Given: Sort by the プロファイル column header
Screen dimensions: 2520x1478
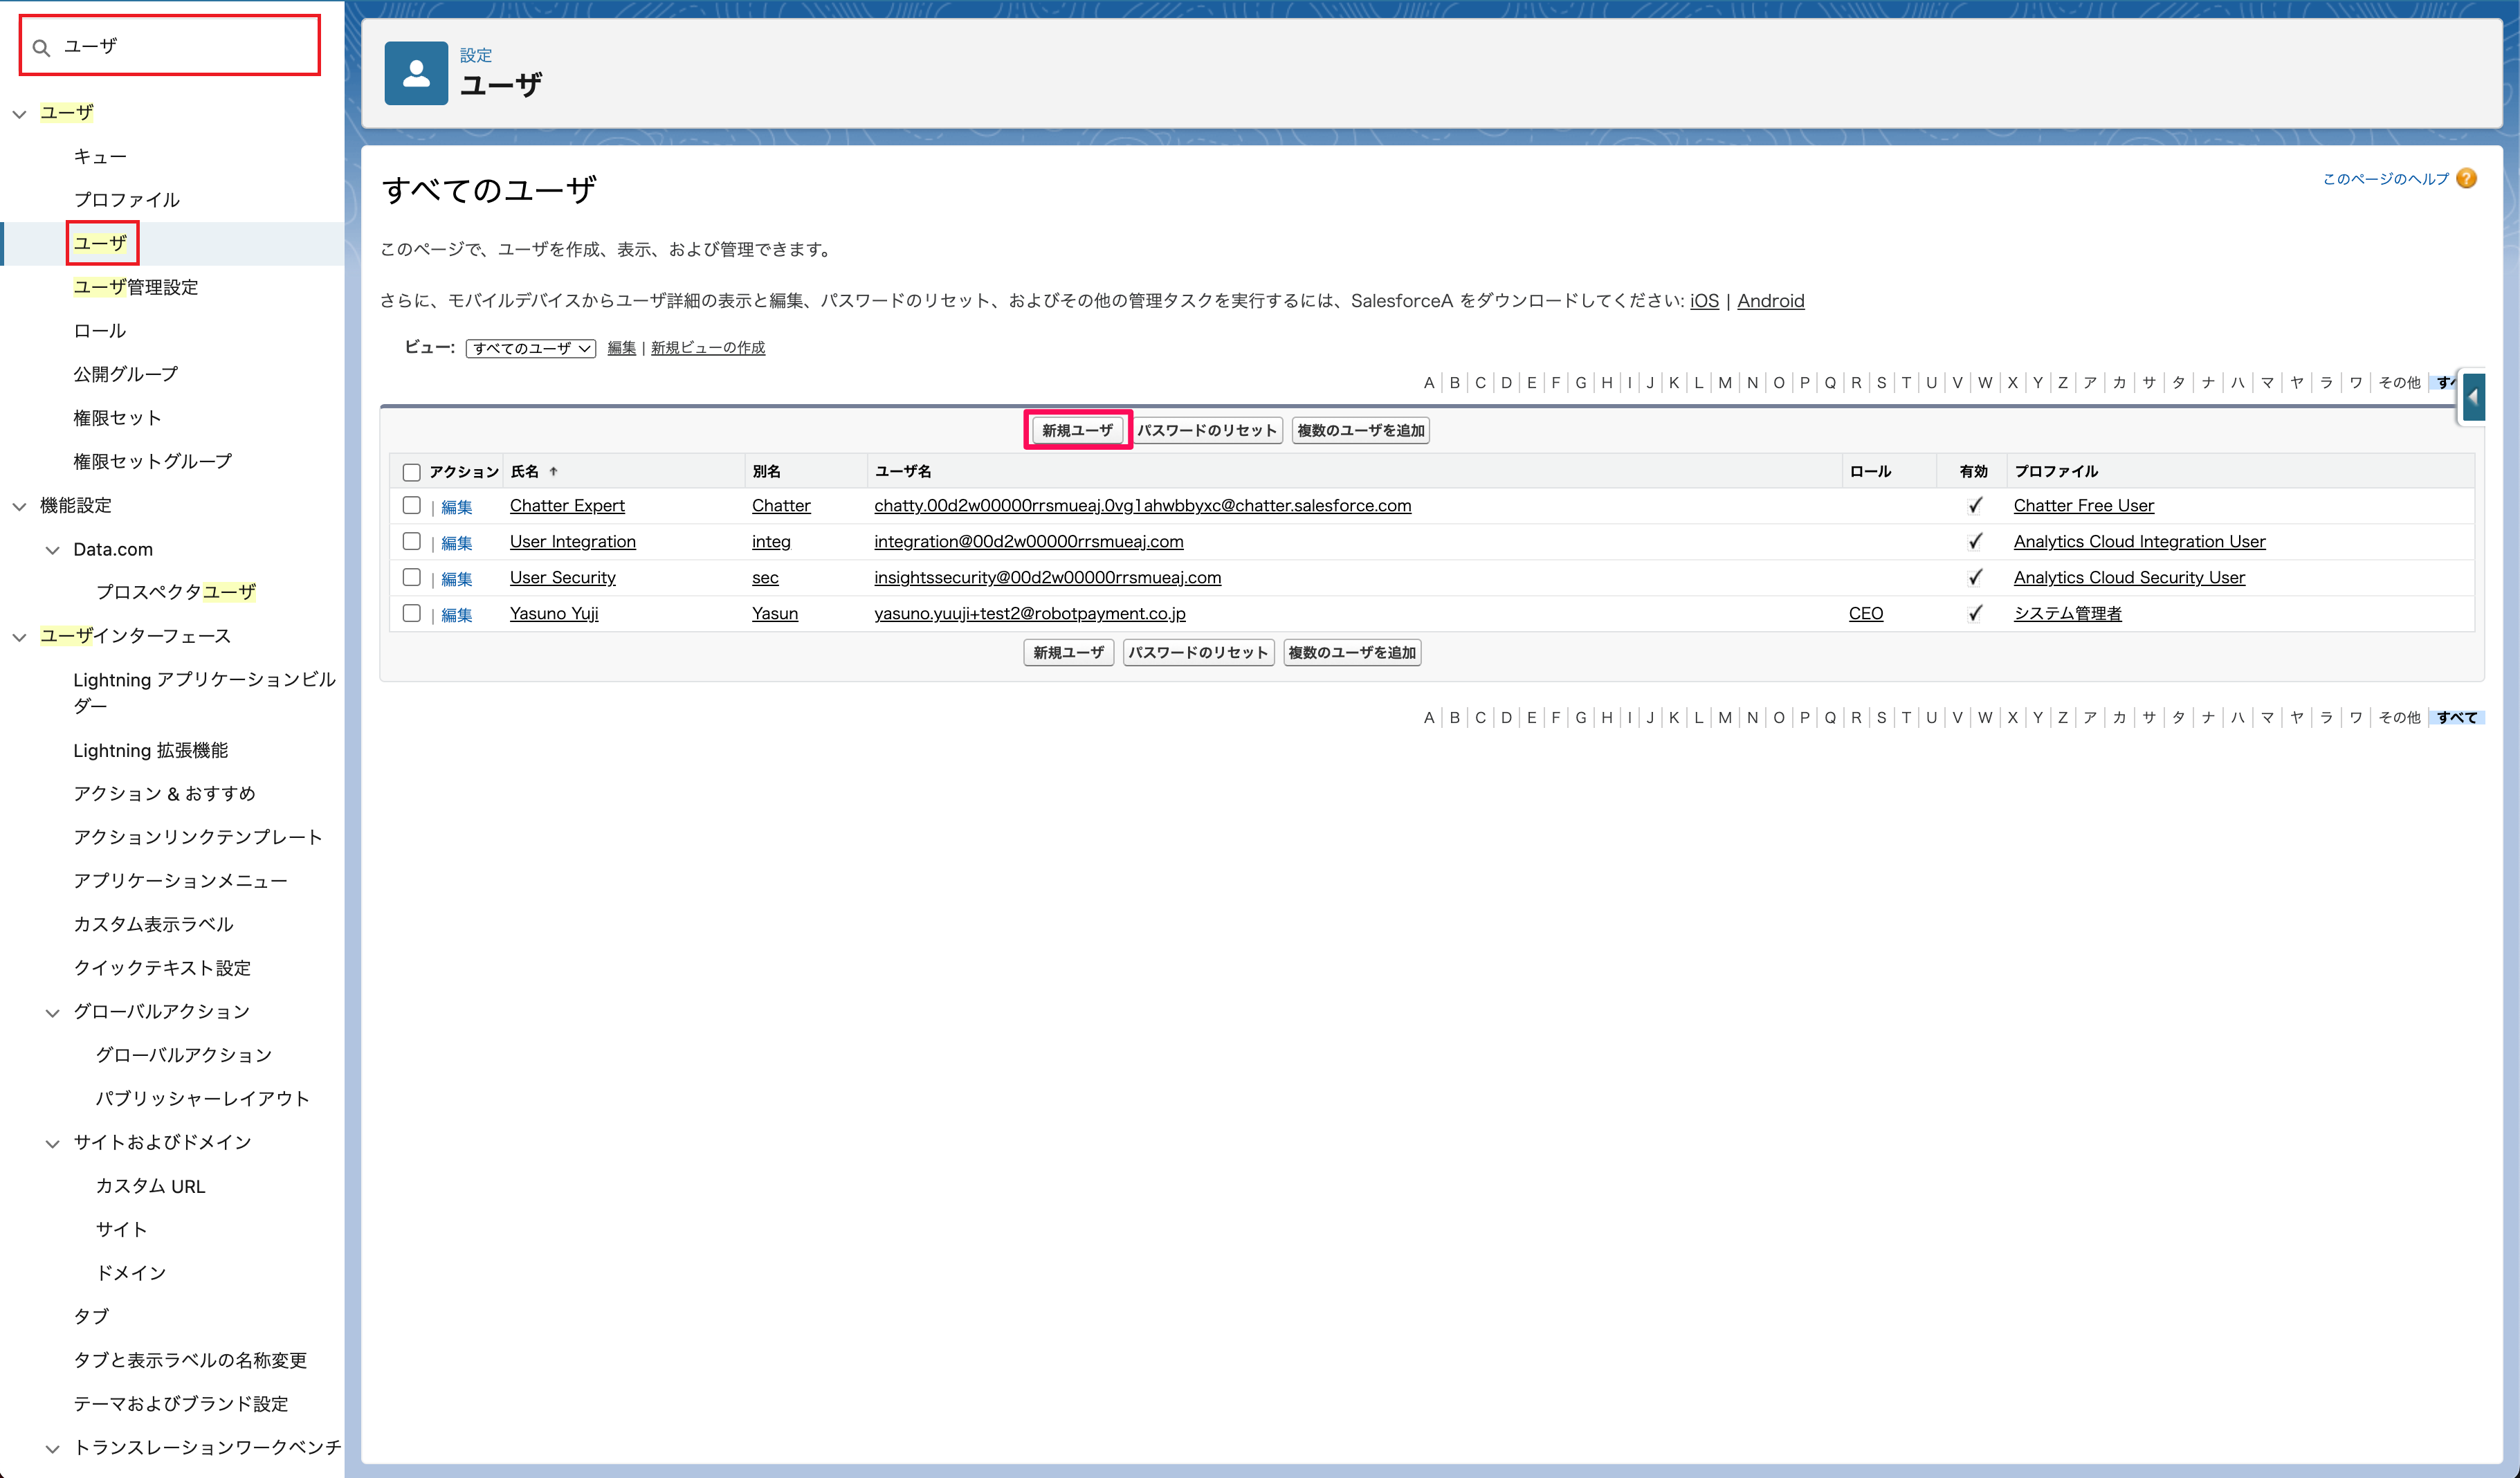Looking at the screenshot, I should (x=2055, y=471).
